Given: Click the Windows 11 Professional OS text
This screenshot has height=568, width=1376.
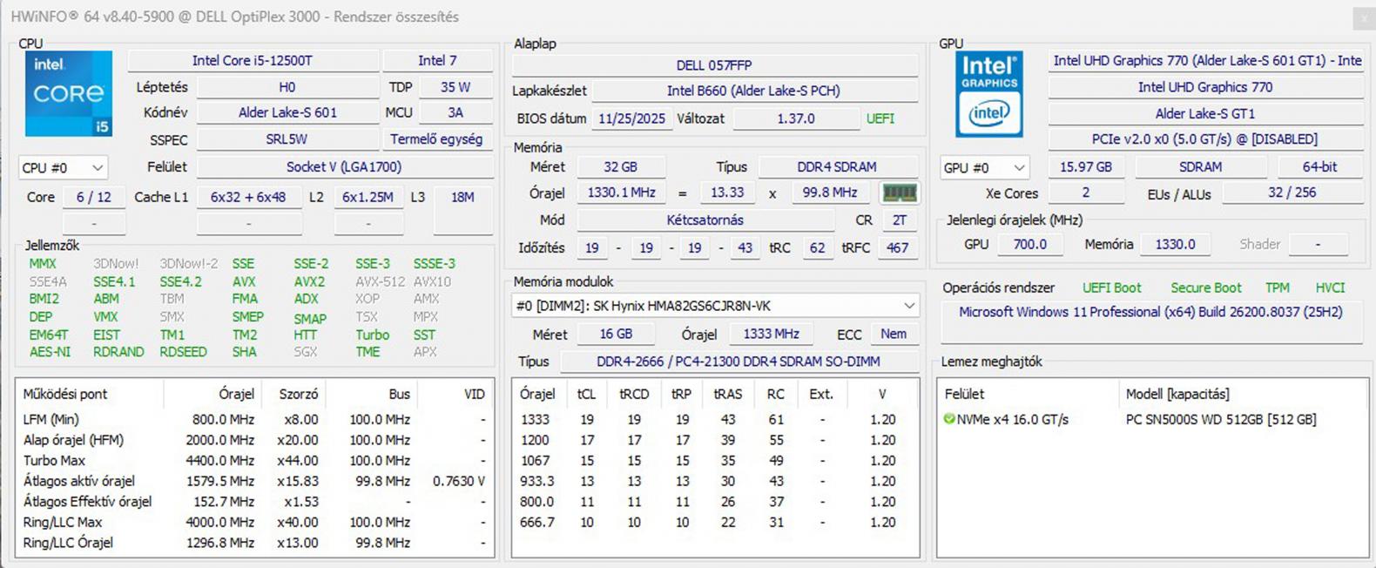Looking at the screenshot, I should tap(1150, 312).
